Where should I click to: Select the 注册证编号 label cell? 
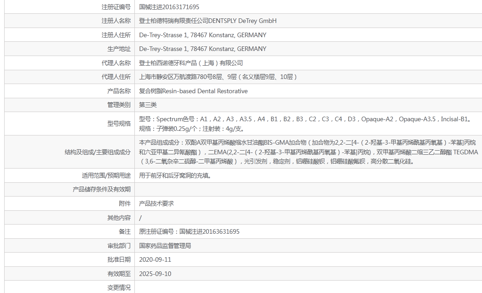pos(116,7)
